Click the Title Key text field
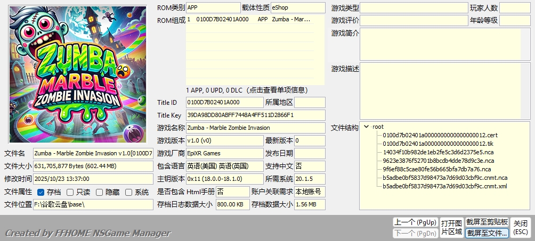The width and height of the screenshot is (535, 241). click(x=256, y=115)
